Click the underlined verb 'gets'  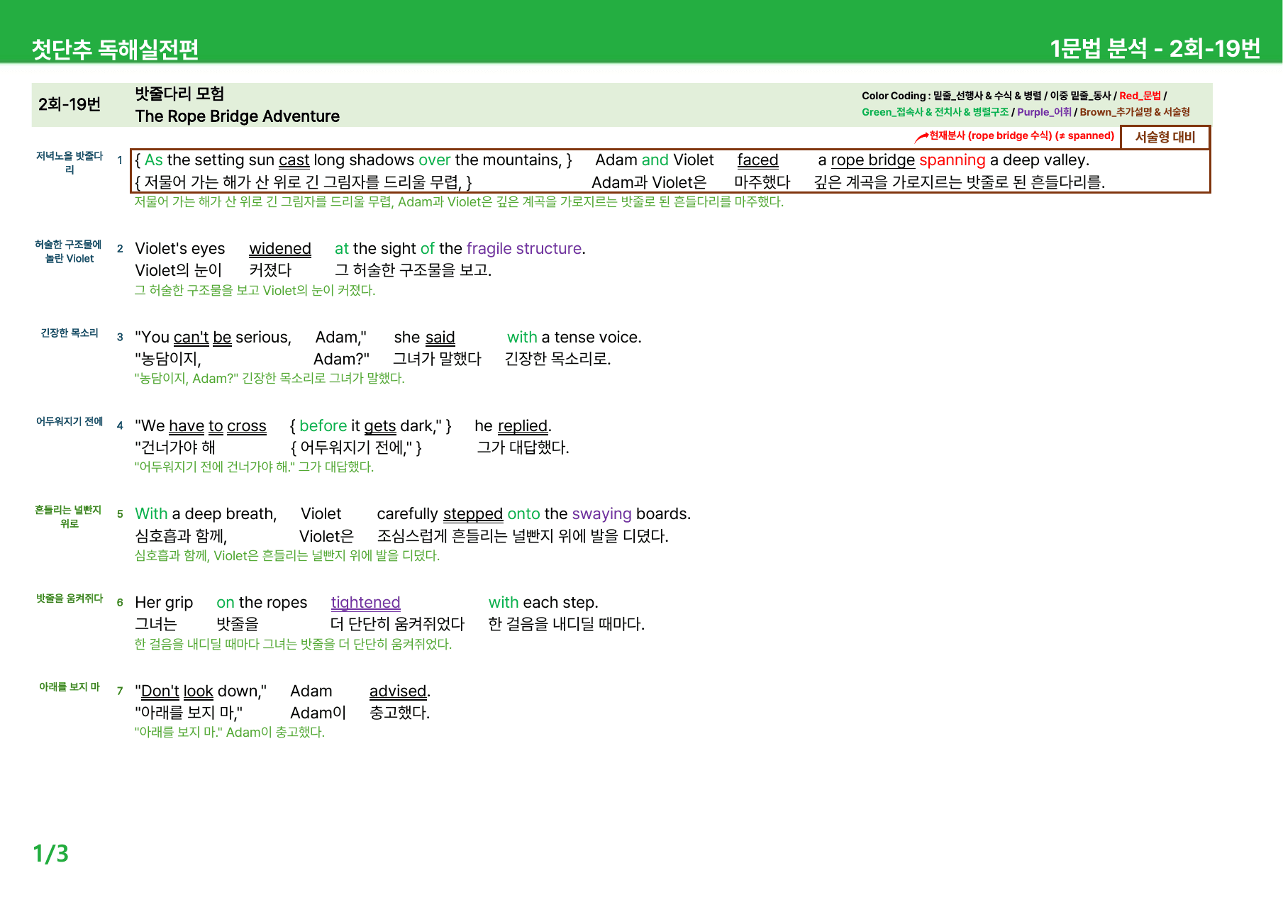(x=380, y=426)
